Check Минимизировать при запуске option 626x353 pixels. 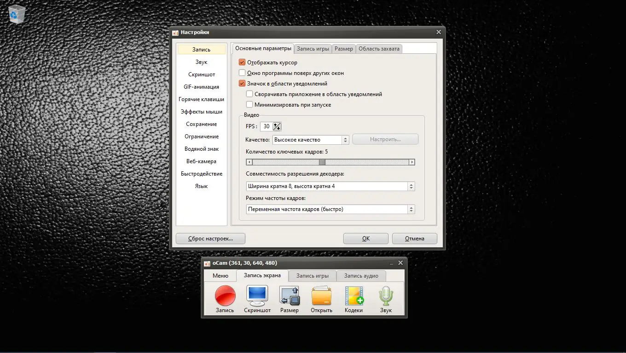click(x=249, y=104)
